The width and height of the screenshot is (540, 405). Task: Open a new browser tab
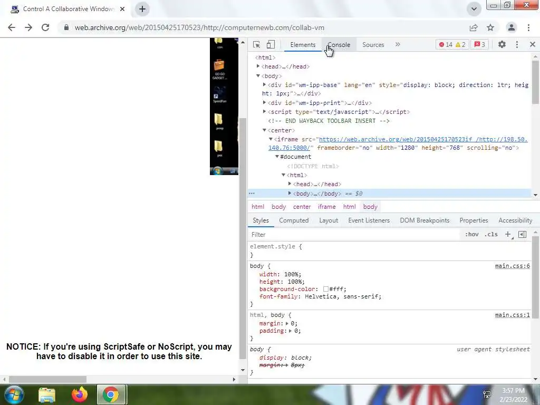(142, 9)
